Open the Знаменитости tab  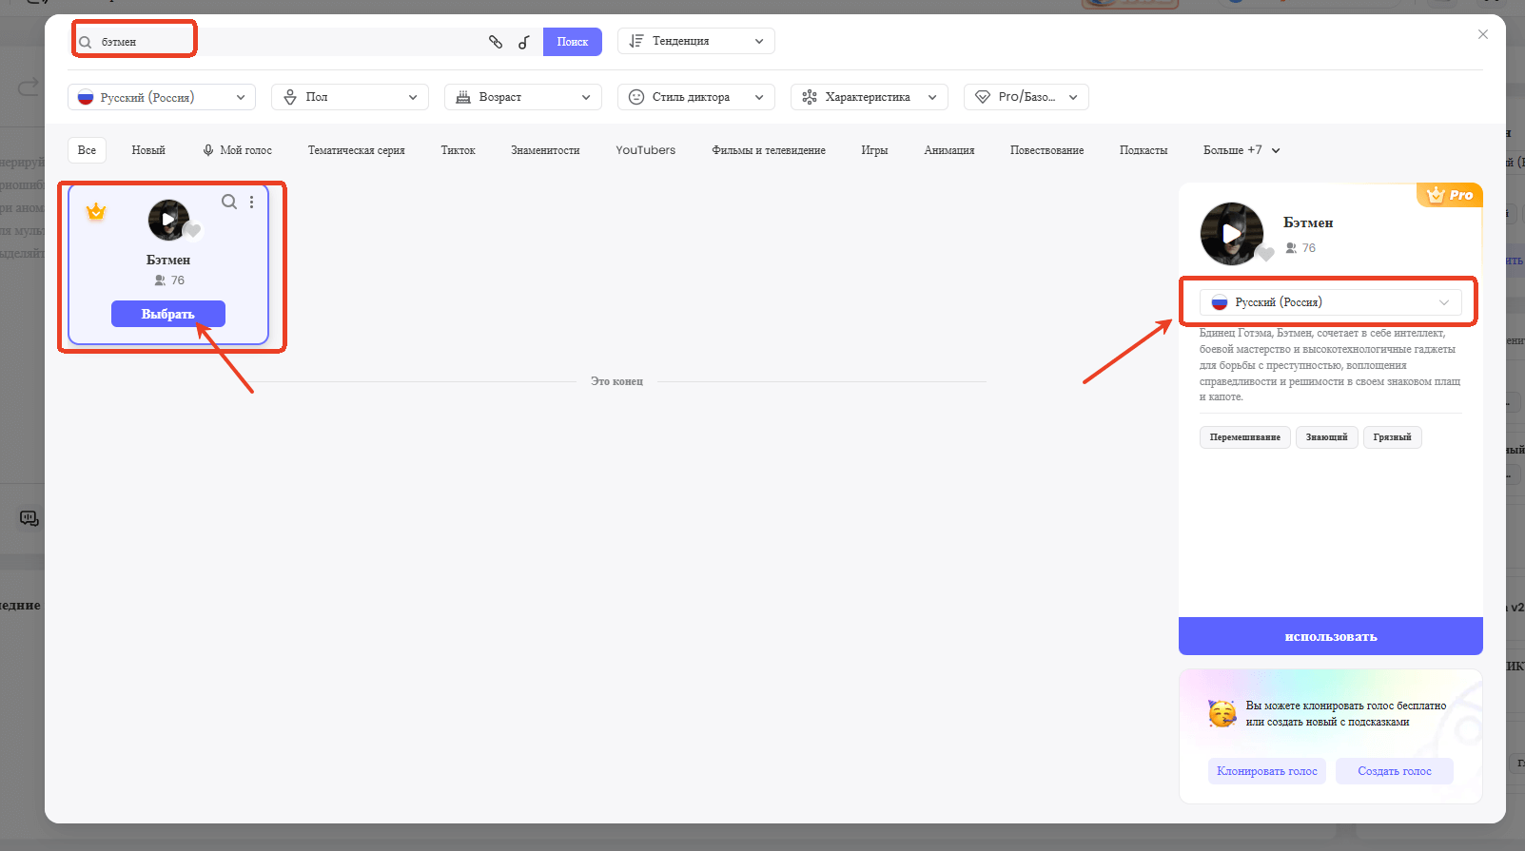[545, 150]
